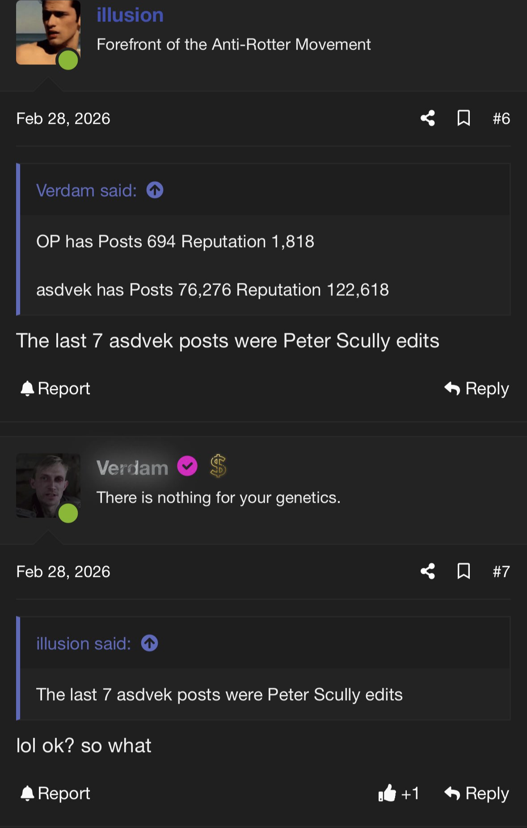This screenshot has width=527, height=828.
Task: Open illusion's profile name link
Action: click(130, 15)
